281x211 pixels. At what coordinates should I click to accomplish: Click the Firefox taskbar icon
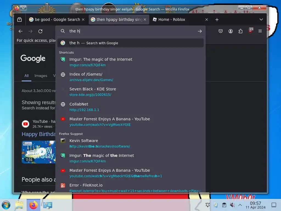click(x=33, y=205)
